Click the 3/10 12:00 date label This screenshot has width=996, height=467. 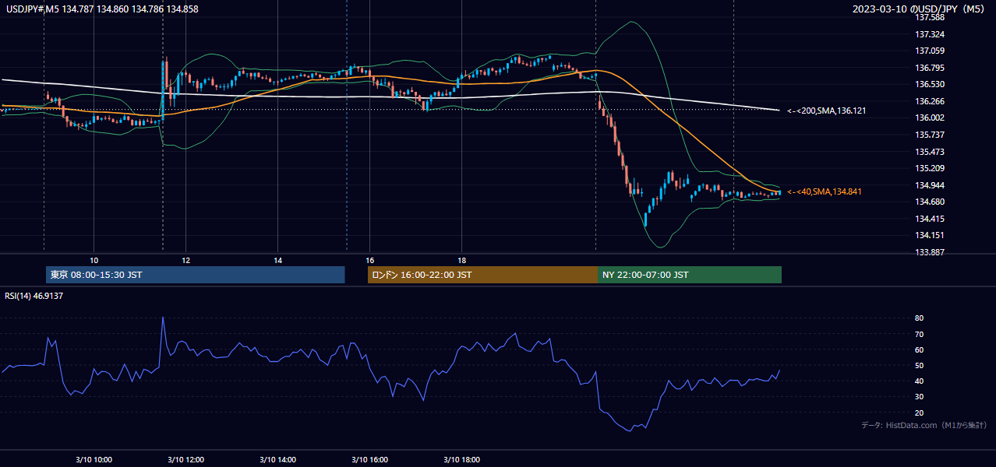185,460
